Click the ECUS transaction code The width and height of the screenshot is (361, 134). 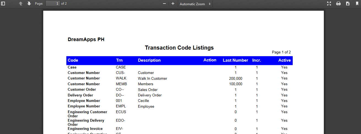(x=121, y=112)
